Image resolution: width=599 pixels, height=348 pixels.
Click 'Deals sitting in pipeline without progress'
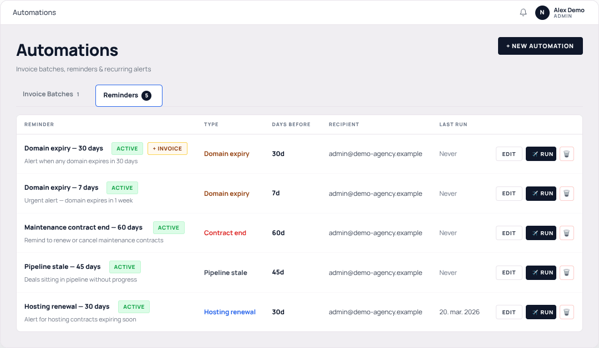click(x=80, y=280)
